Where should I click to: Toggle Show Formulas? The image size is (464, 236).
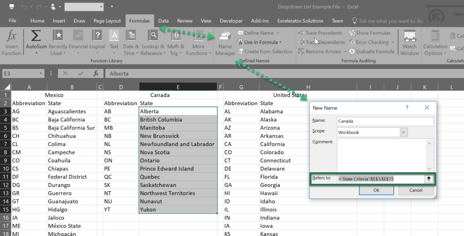point(370,33)
